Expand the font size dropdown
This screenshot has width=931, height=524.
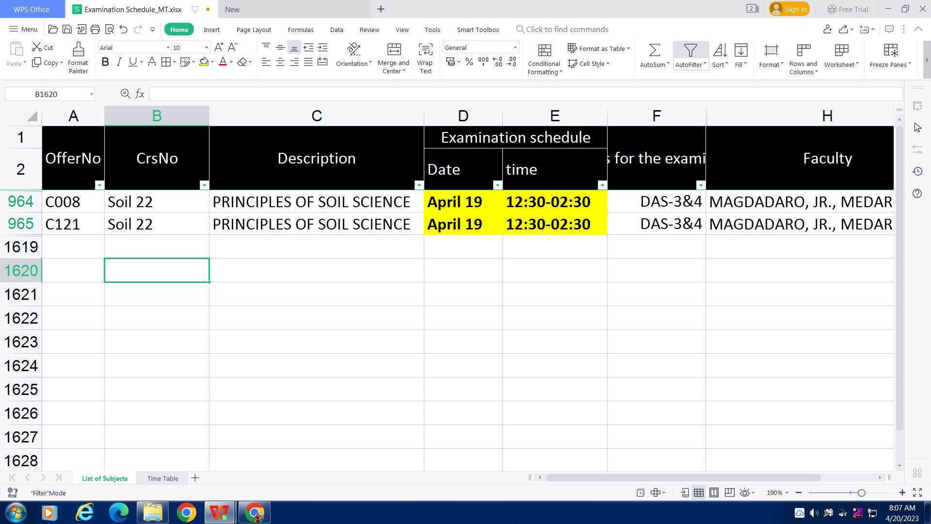tap(207, 48)
